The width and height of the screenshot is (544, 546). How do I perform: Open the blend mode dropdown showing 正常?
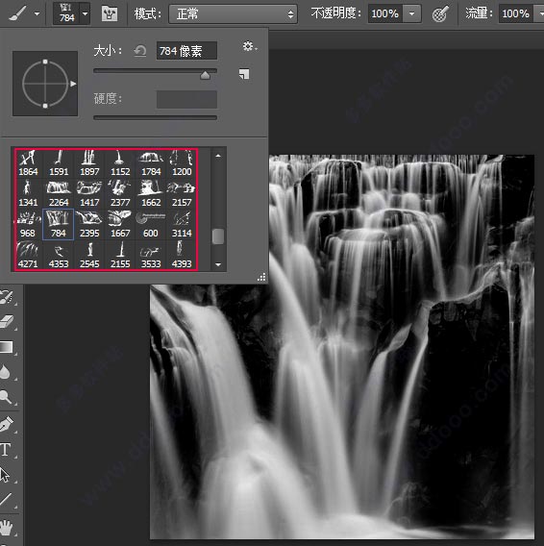point(233,13)
